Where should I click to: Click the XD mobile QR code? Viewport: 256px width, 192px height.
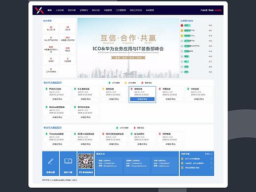[x=86, y=161]
